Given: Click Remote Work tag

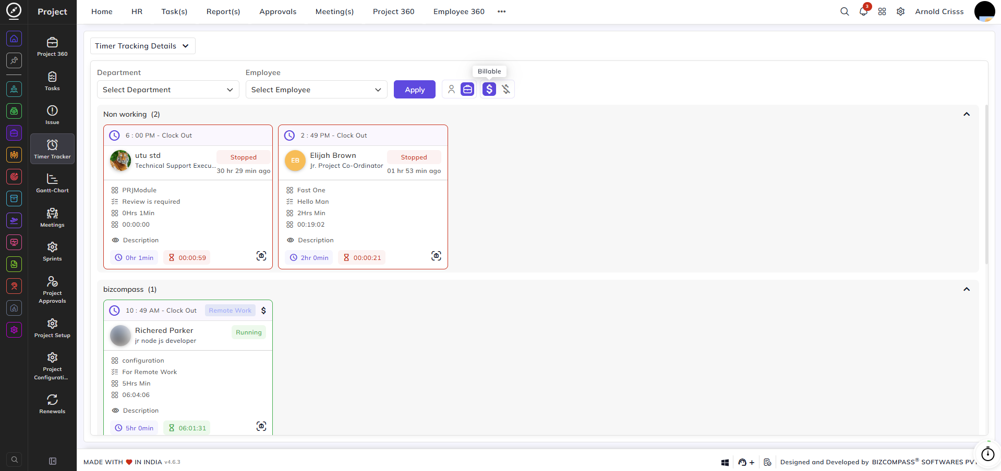Looking at the screenshot, I should coord(230,311).
